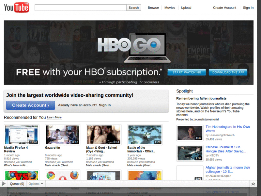The image size is (261, 196).
Task: Open Chinese Journalist Sun Hongjie thumbnail
Action: click(190, 153)
